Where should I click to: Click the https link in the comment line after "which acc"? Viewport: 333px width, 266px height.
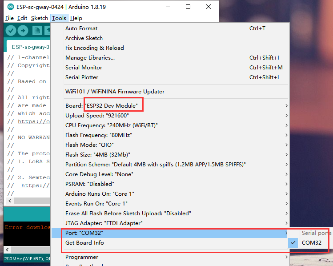34,121
